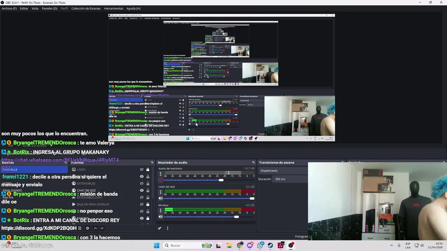The width and height of the screenshot is (447, 251).
Task: Click the remove source trash icon
Action: pyautogui.click(x=80, y=228)
